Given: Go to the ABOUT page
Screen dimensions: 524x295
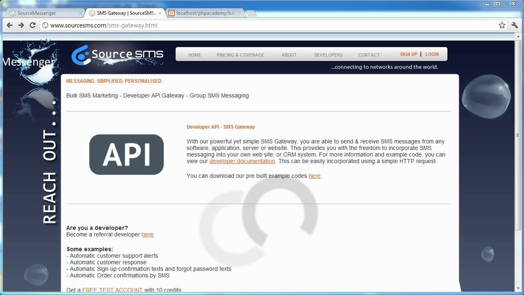Looking at the screenshot, I should (x=289, y=55).
